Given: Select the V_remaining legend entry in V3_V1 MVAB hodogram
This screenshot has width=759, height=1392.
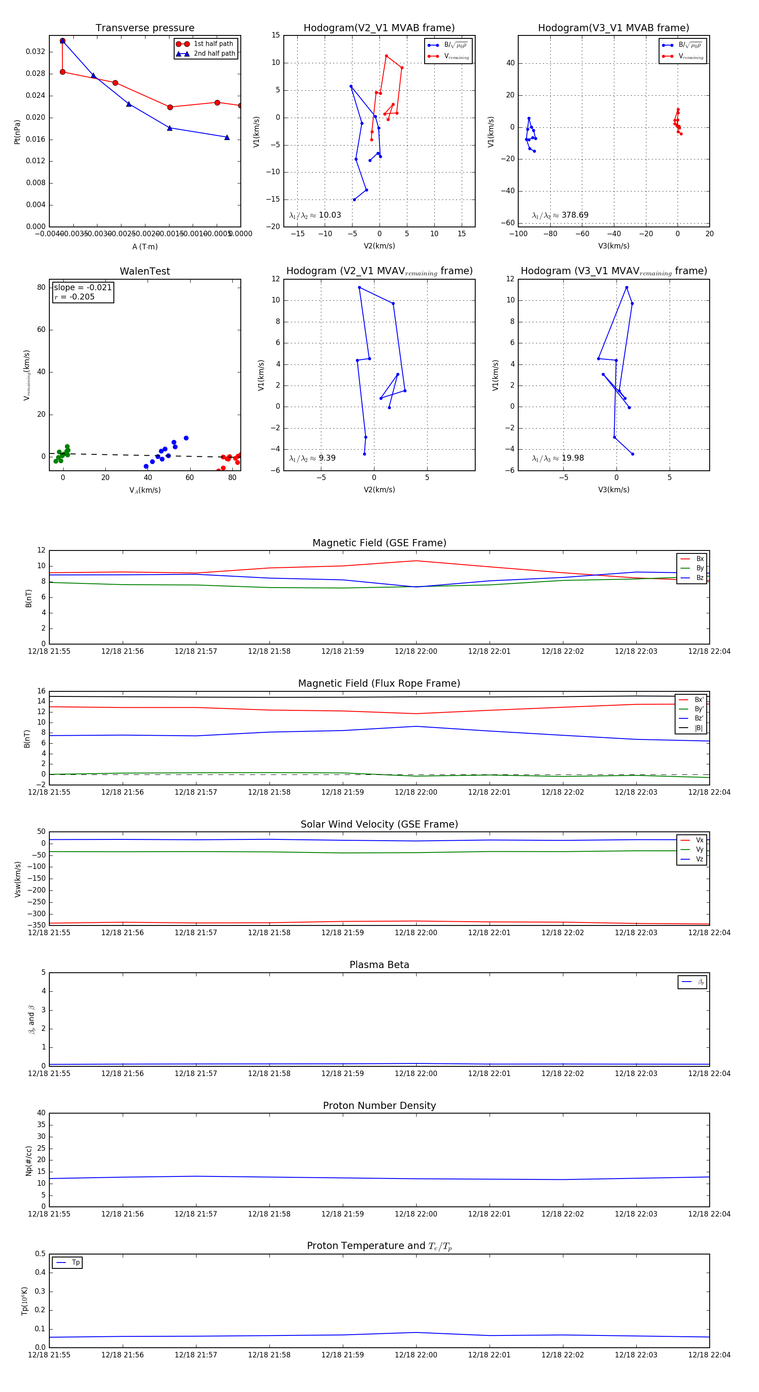Looking at the screenshot, I should (x=682, y=56).
